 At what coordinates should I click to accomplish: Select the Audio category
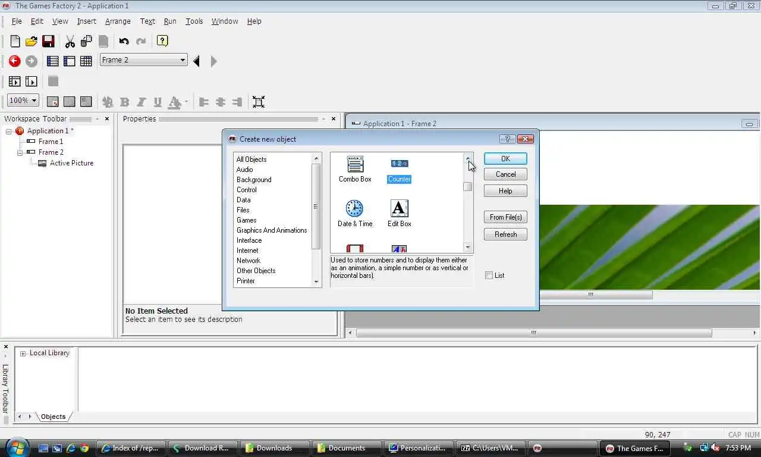pos(245,170)
